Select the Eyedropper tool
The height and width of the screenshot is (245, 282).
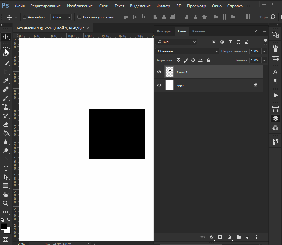point(6,81)
